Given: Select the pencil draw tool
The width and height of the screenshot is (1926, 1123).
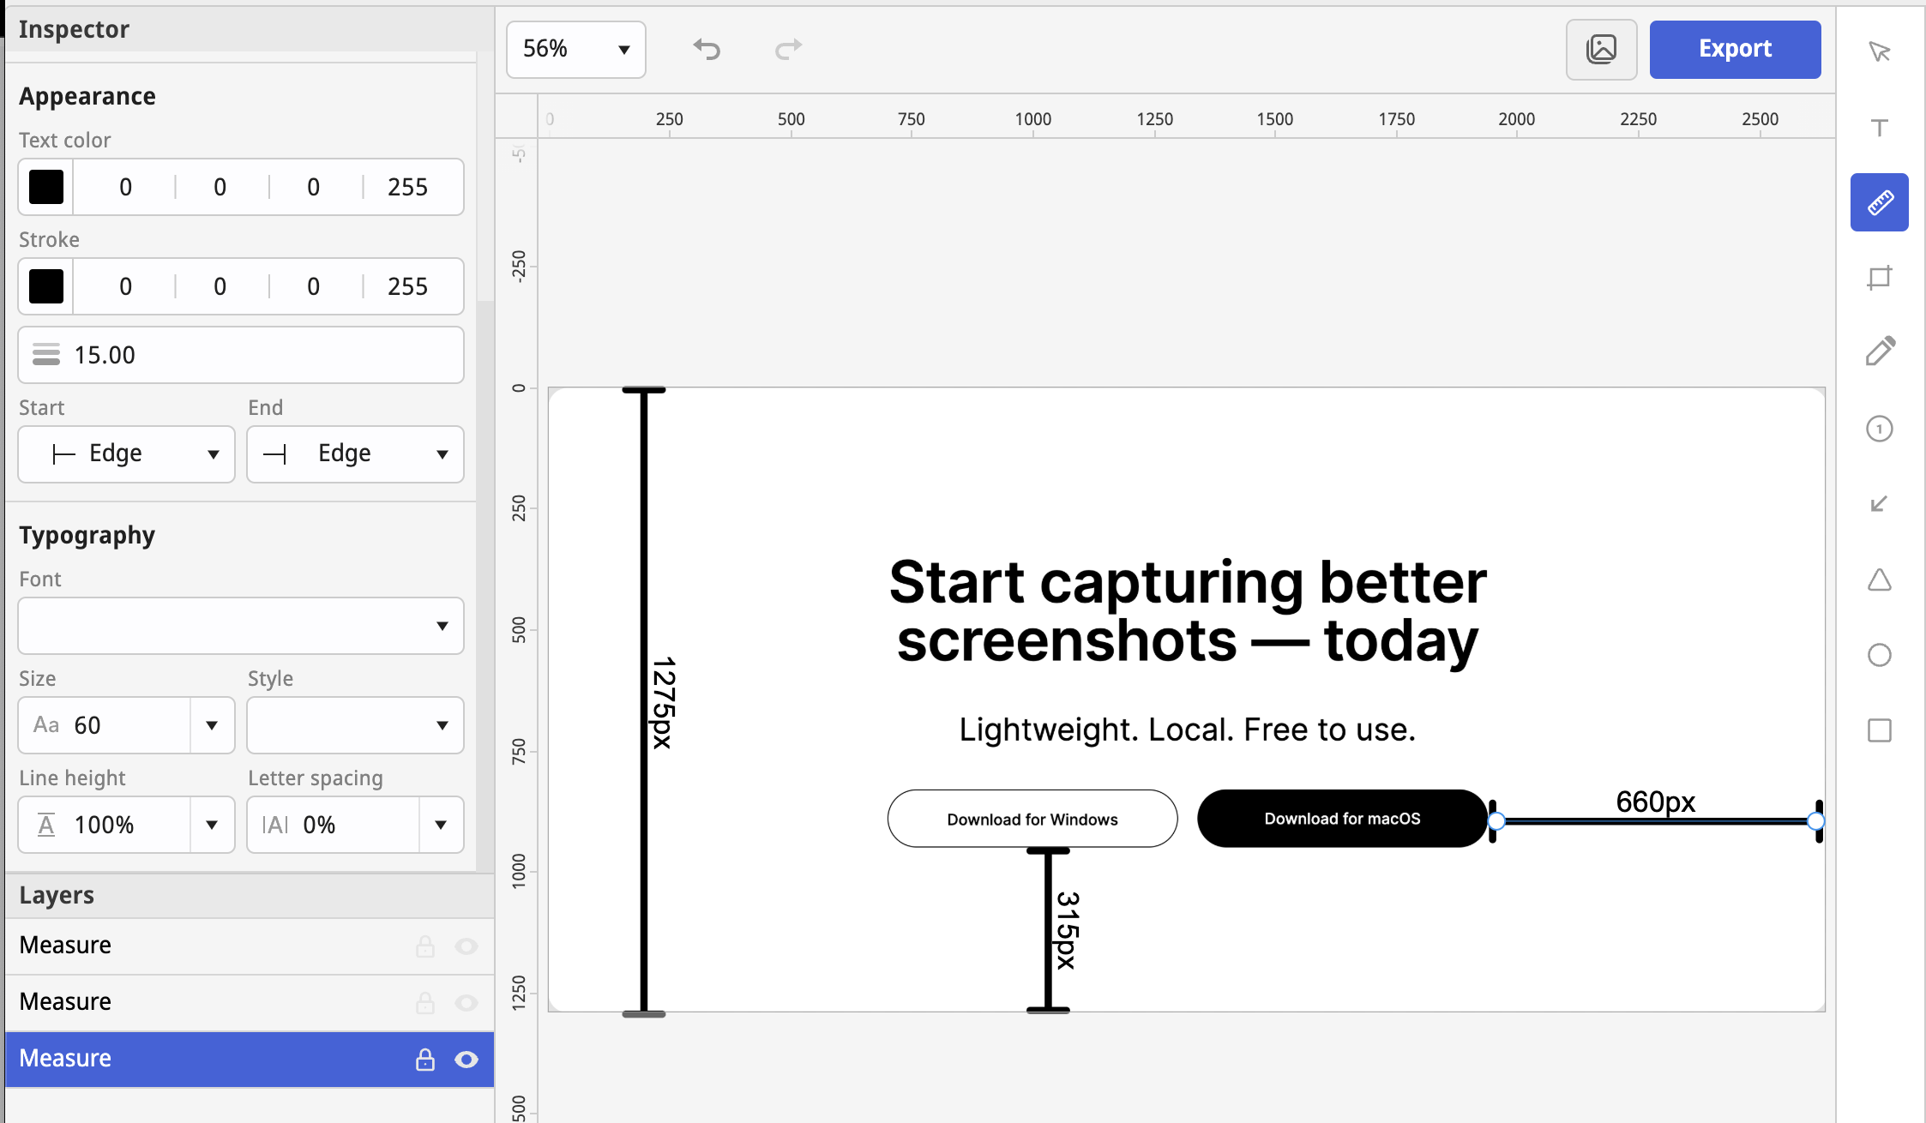Looking at the screenshot, I should coord(1879,351).
